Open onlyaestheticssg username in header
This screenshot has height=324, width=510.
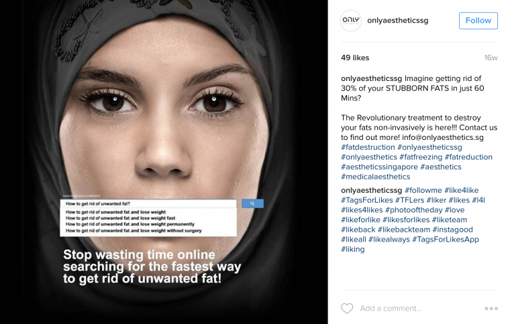click(397, 21)
